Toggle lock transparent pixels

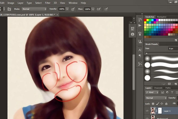point(153,103)
